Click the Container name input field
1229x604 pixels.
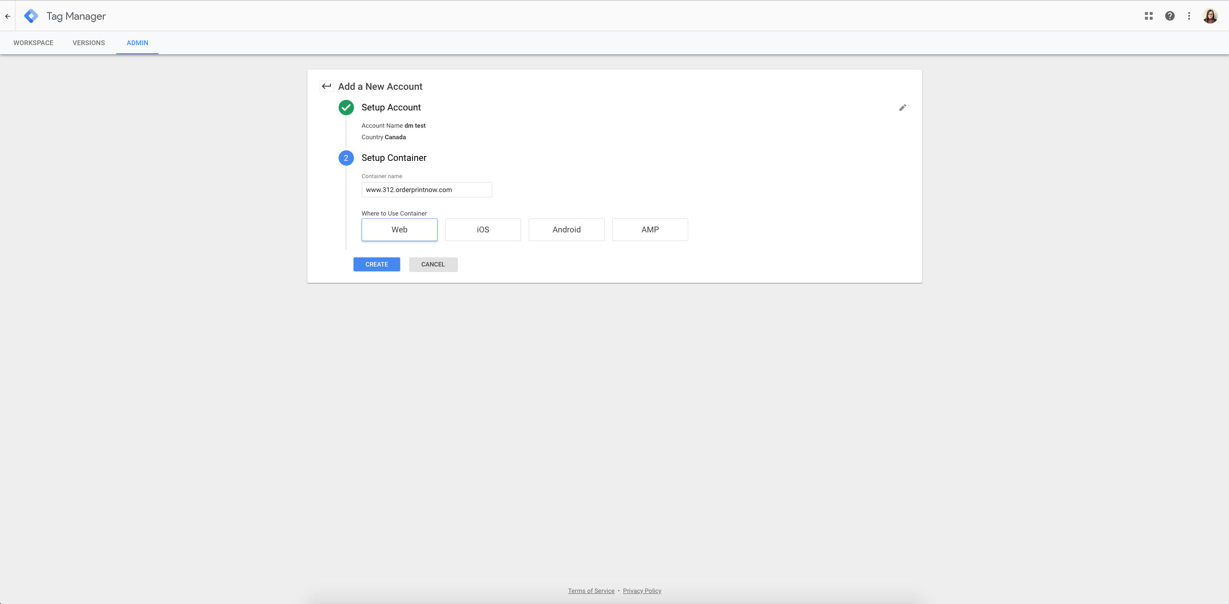tap(426, 190)
